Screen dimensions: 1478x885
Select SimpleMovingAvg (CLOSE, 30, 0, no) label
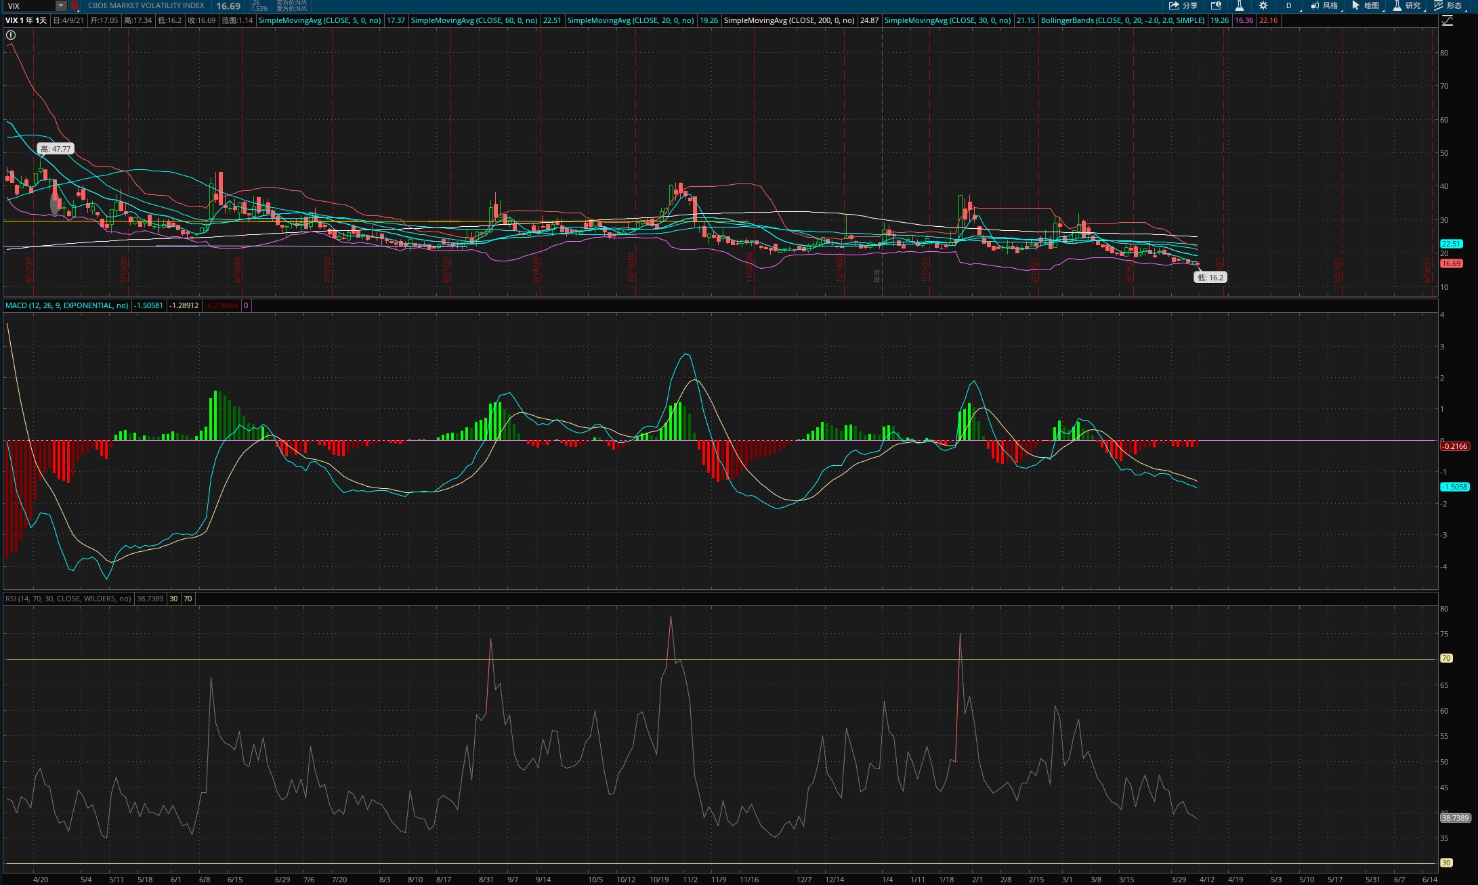coord(948,20)
